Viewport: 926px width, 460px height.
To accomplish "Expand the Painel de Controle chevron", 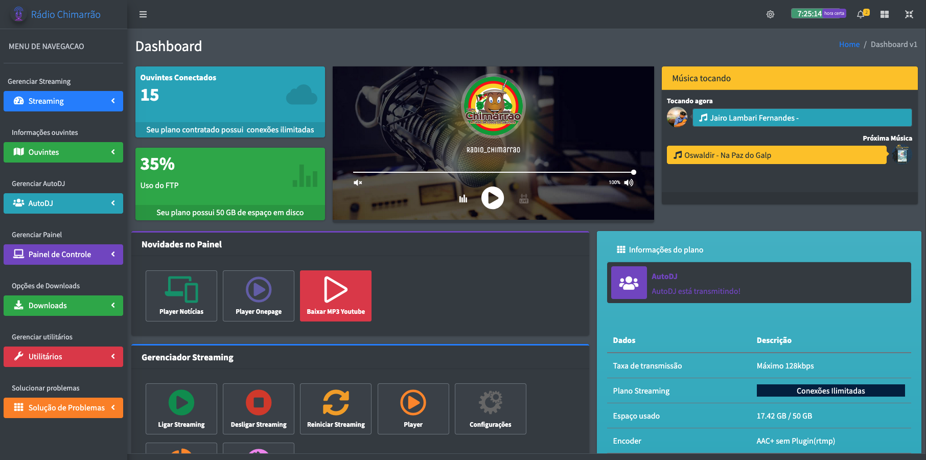I will (x=113, y=254).
